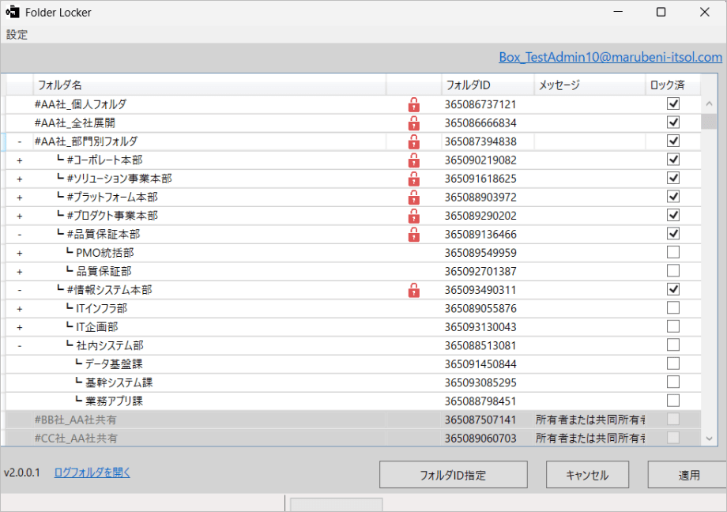Check the lock checkbox for データ基盤課
The width and height of the screenshot is (727, 512).
click(x=673, y=363)
